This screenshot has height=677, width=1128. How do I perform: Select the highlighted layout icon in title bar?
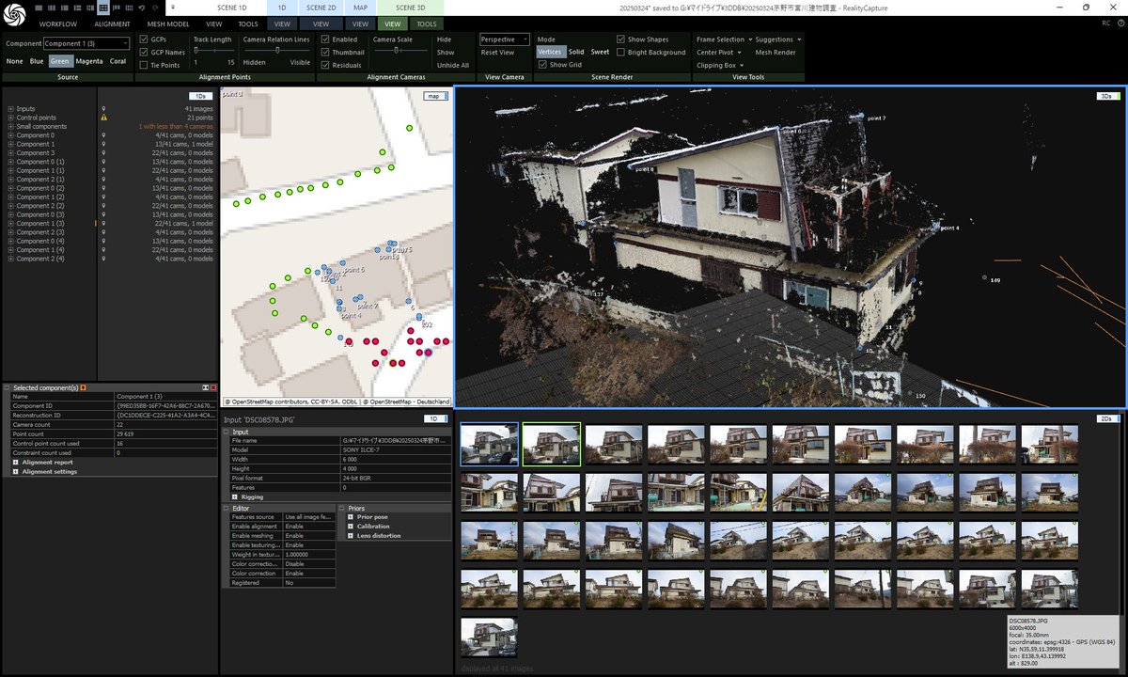click(102, 8)
